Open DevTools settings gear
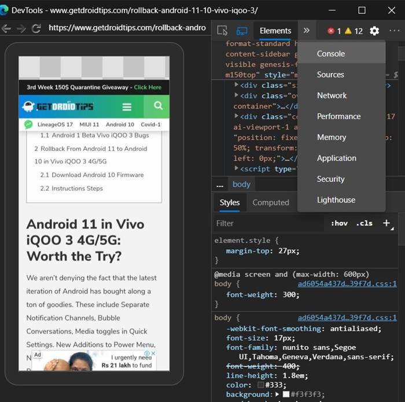Viewport: 405px width, 402px height. [374, 31]
